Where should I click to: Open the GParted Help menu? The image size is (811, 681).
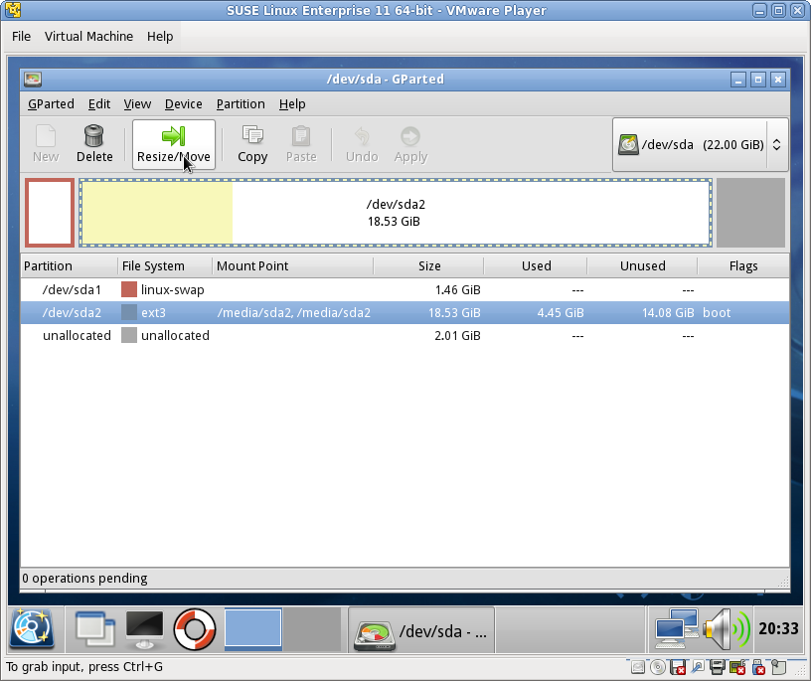pos(292,104)
